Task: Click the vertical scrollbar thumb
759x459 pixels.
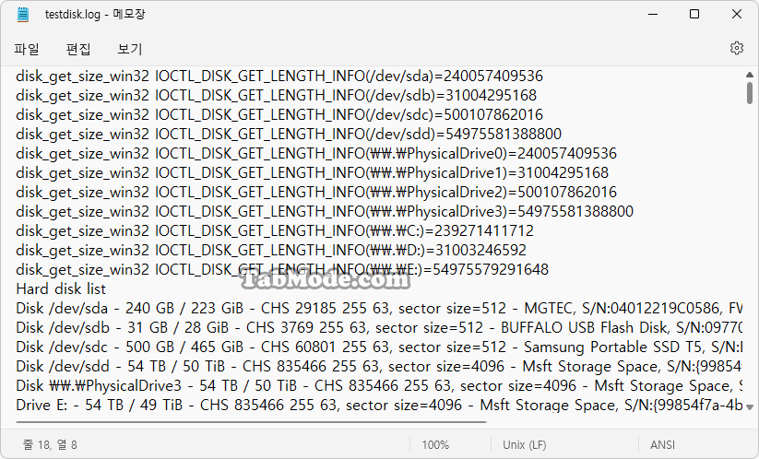Action: click(x=750, y=93)
